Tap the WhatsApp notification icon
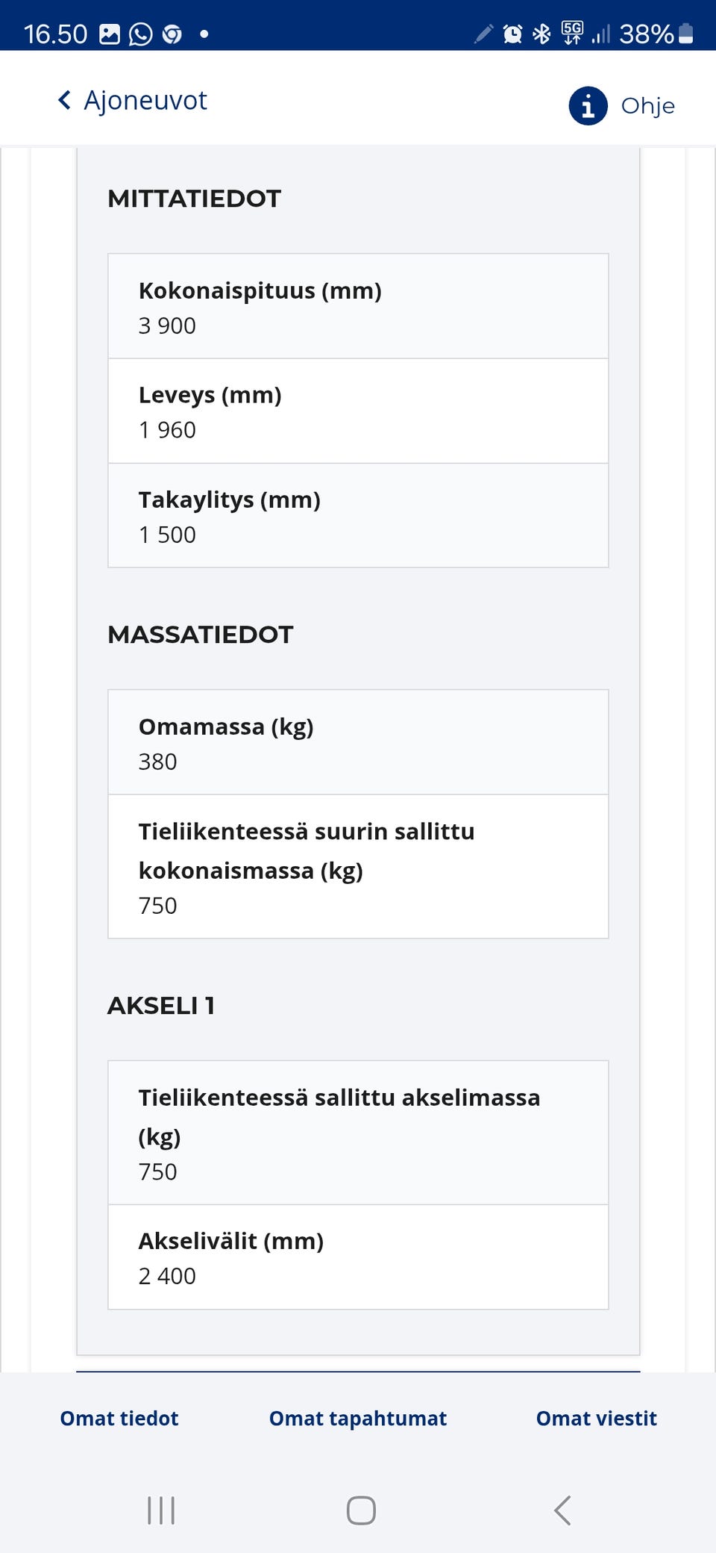This screenshot has width=716, height=1553. point(140,34)
